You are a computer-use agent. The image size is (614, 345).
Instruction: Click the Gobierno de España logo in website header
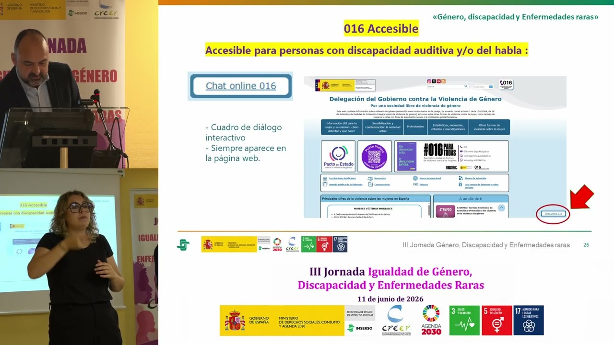[345, 85]
